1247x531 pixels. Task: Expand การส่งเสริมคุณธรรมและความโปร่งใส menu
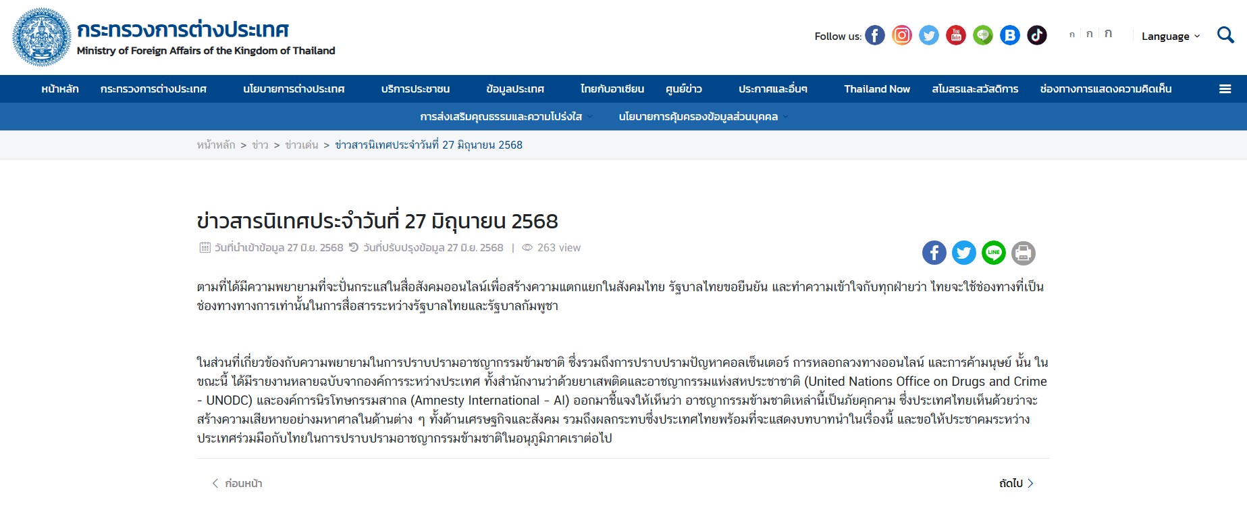tap(506, 116)
